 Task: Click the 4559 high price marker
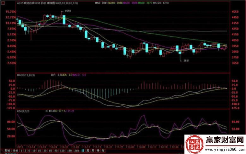click(x=68, y=11)
